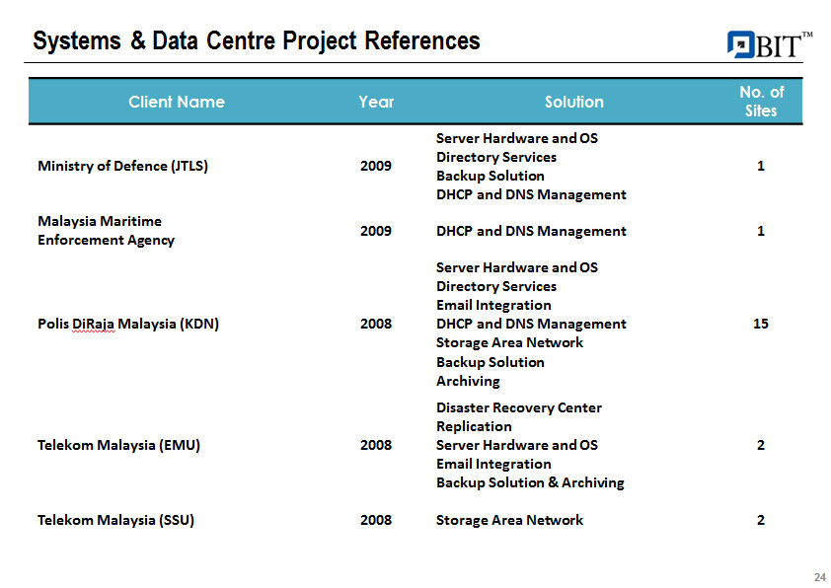
Task: Click Directory Services in Ministry of Defence row
Action: point(495,157)
